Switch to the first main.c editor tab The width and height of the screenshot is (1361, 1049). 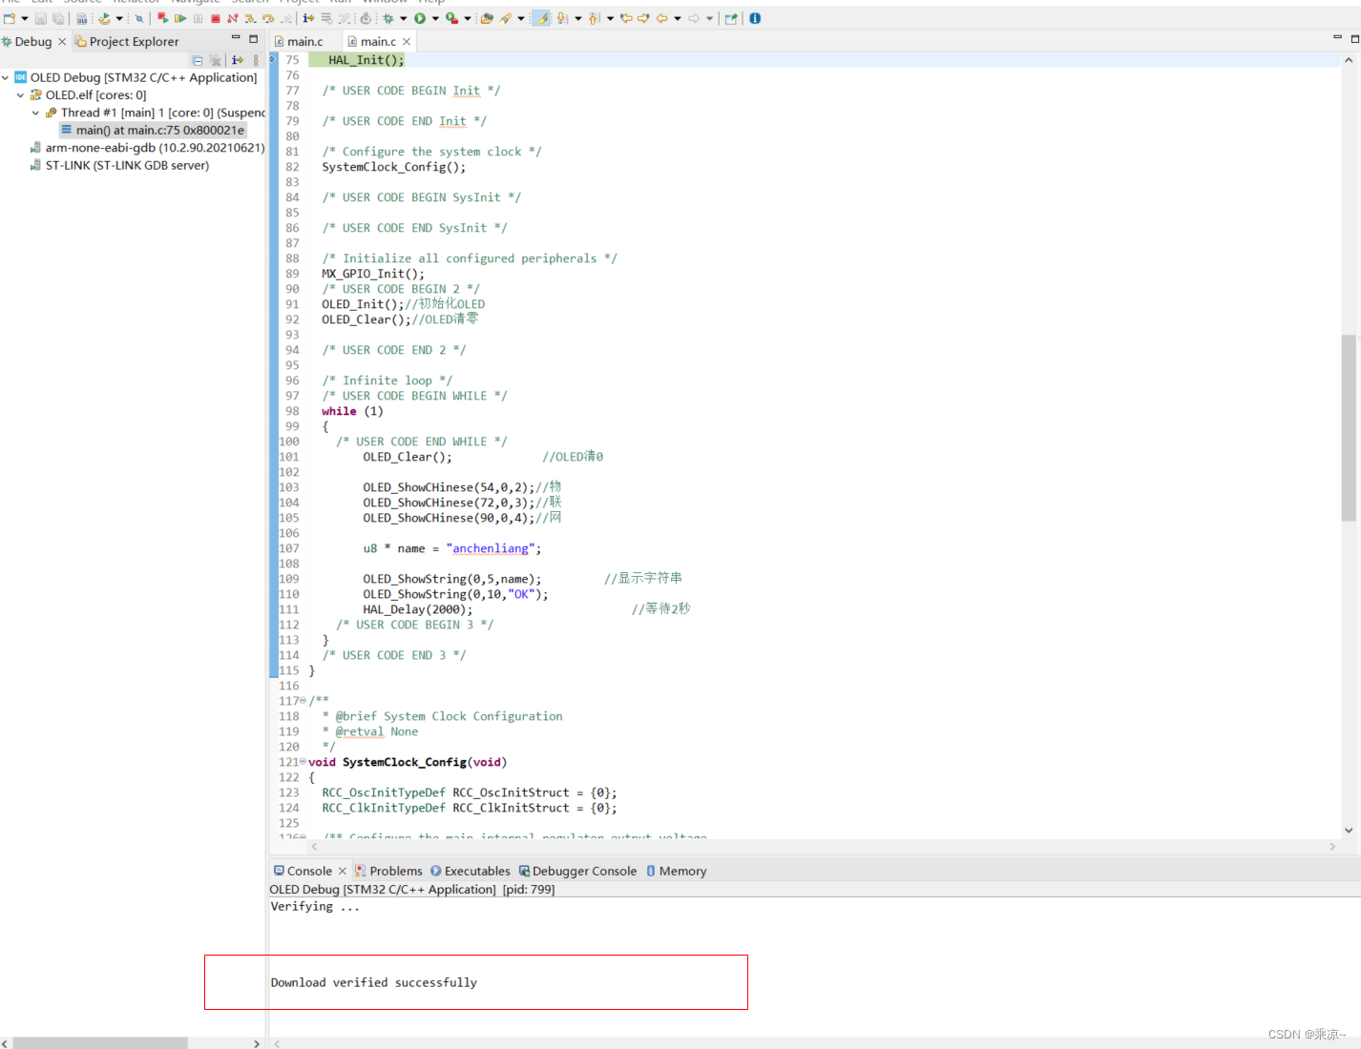[299, 42]
